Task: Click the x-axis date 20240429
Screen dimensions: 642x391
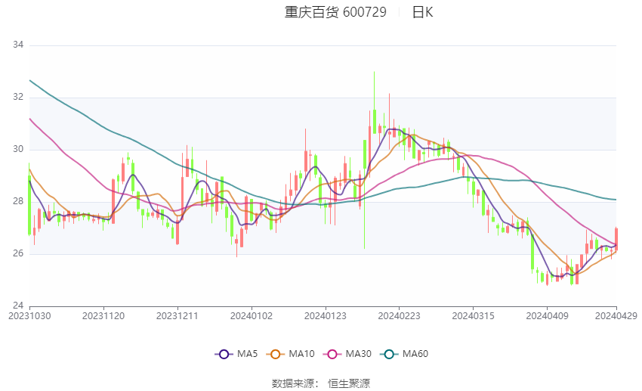Action: tap(616, 316)
